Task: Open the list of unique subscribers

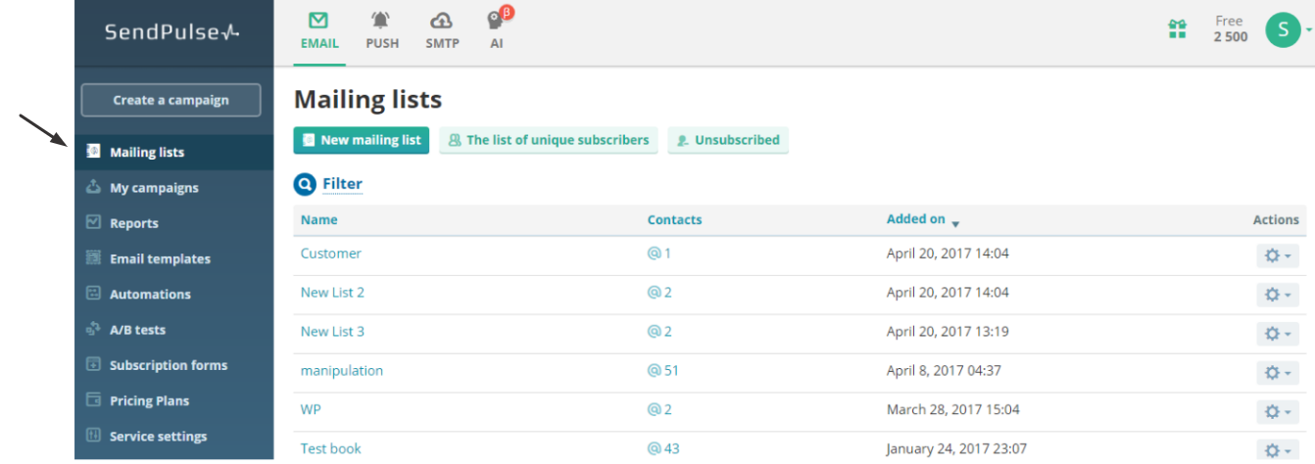Action: (549, 140)
